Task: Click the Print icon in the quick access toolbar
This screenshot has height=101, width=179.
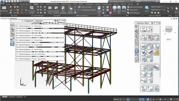Action: coord(18,2)
